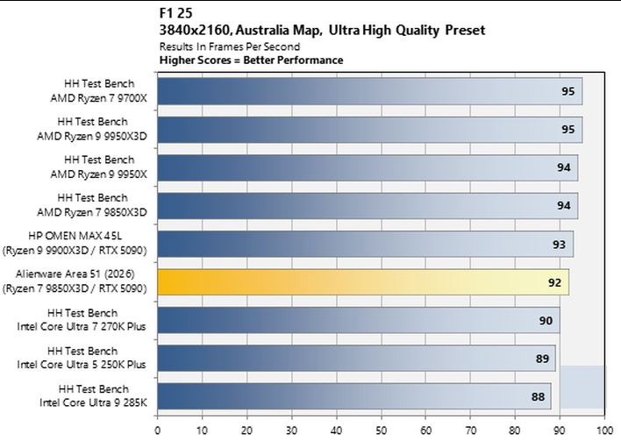Click the value '88' on the 285K bar

538,396
